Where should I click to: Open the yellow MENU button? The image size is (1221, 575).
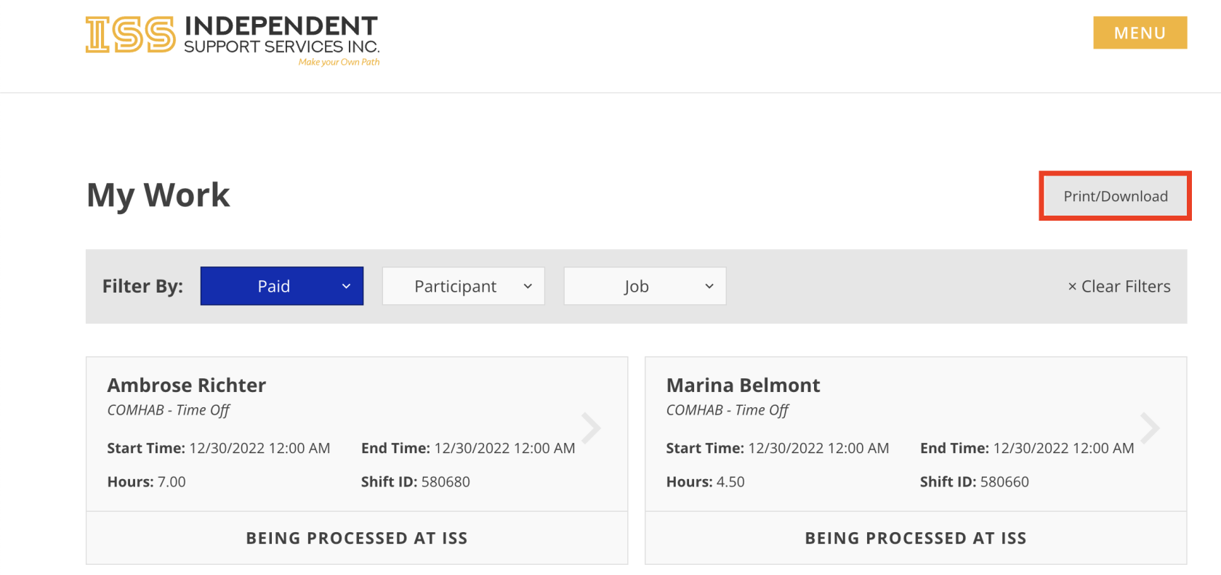coord(1140,33)
